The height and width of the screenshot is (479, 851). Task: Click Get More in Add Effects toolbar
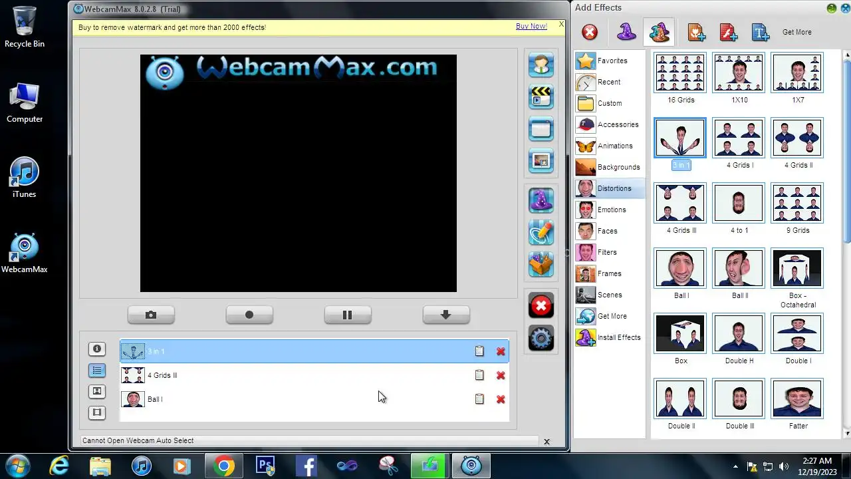coord(796,32)
